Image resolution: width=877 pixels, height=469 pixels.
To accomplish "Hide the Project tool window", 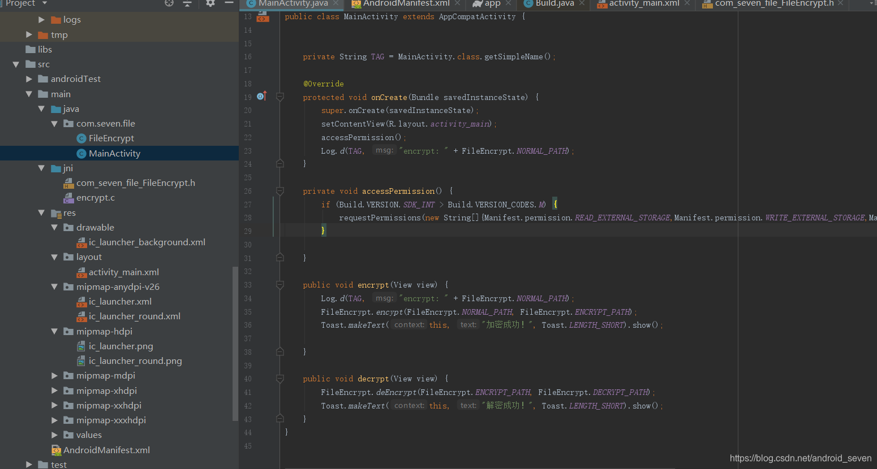I will pyautogui.click(x=229, y=3).
